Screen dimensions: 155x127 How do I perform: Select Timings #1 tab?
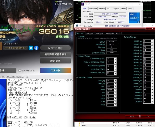pyautogui.click(x=80, y=34)
